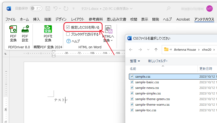This screenshot has height=123, width=217.
Task: Click the search magnifier icon
Action: [168, 9]
